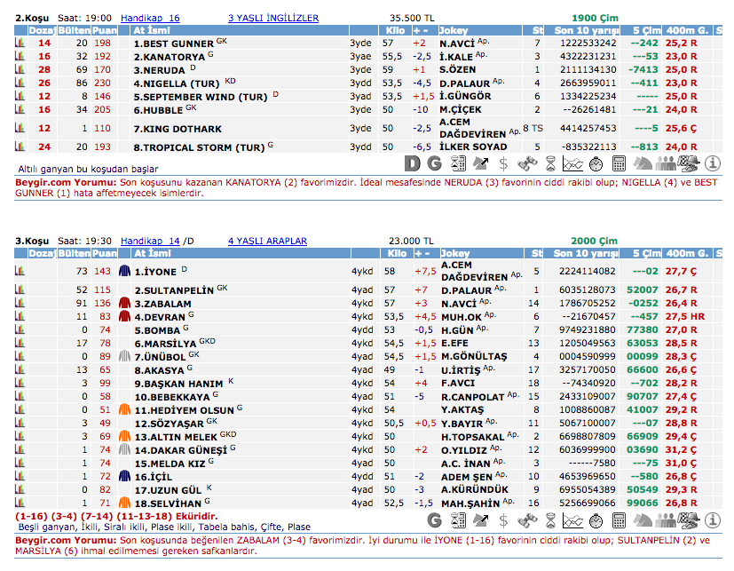This screenshot has height=571, width=734.
Task: Open the line graph icon under race 3
Action: tap(573, 519)
